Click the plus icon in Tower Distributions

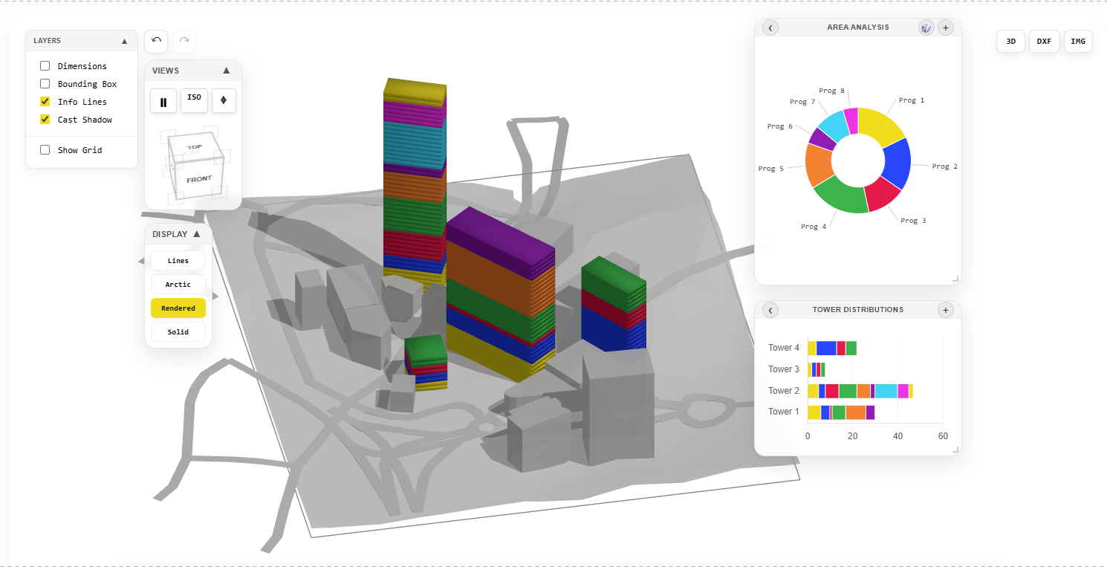pos(945,310)
